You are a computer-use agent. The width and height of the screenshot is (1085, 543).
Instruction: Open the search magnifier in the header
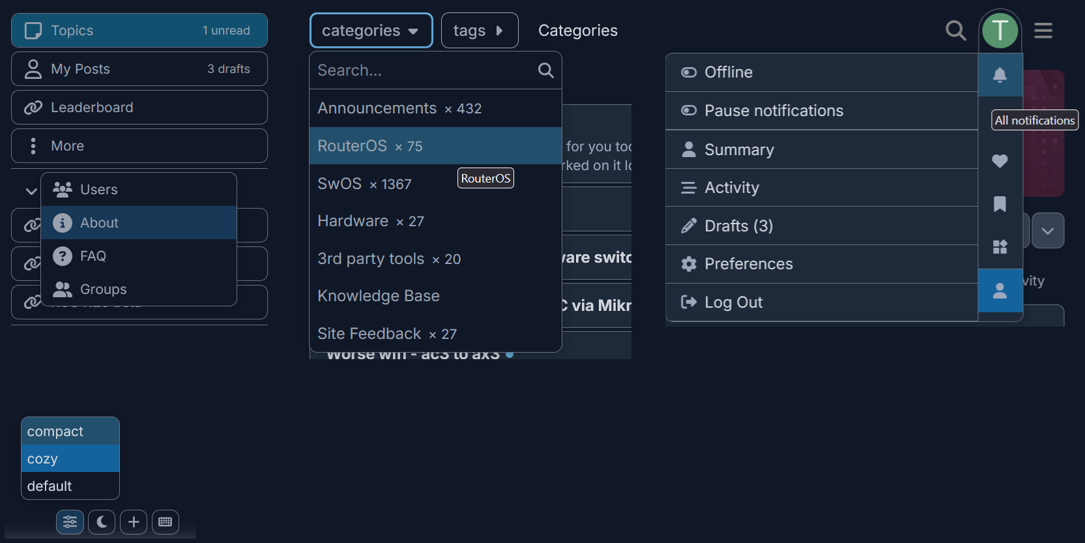click(955, 31)
